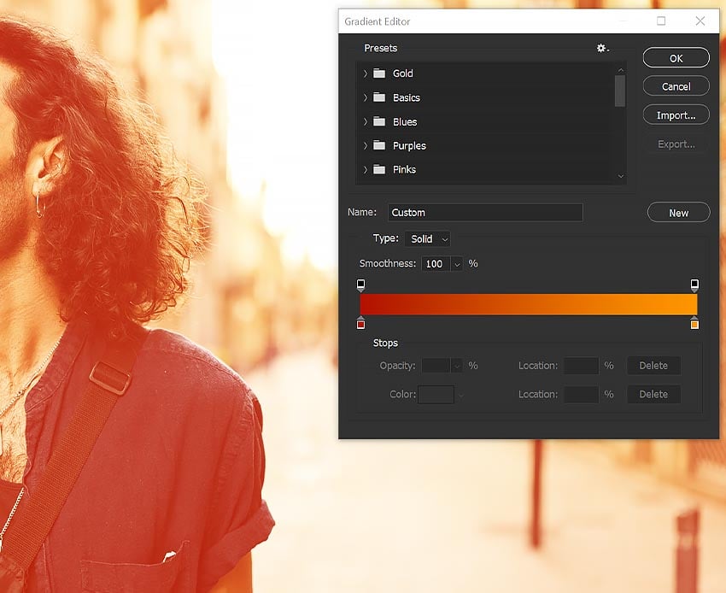Expand the Basics presets folder

pos(366,97)
